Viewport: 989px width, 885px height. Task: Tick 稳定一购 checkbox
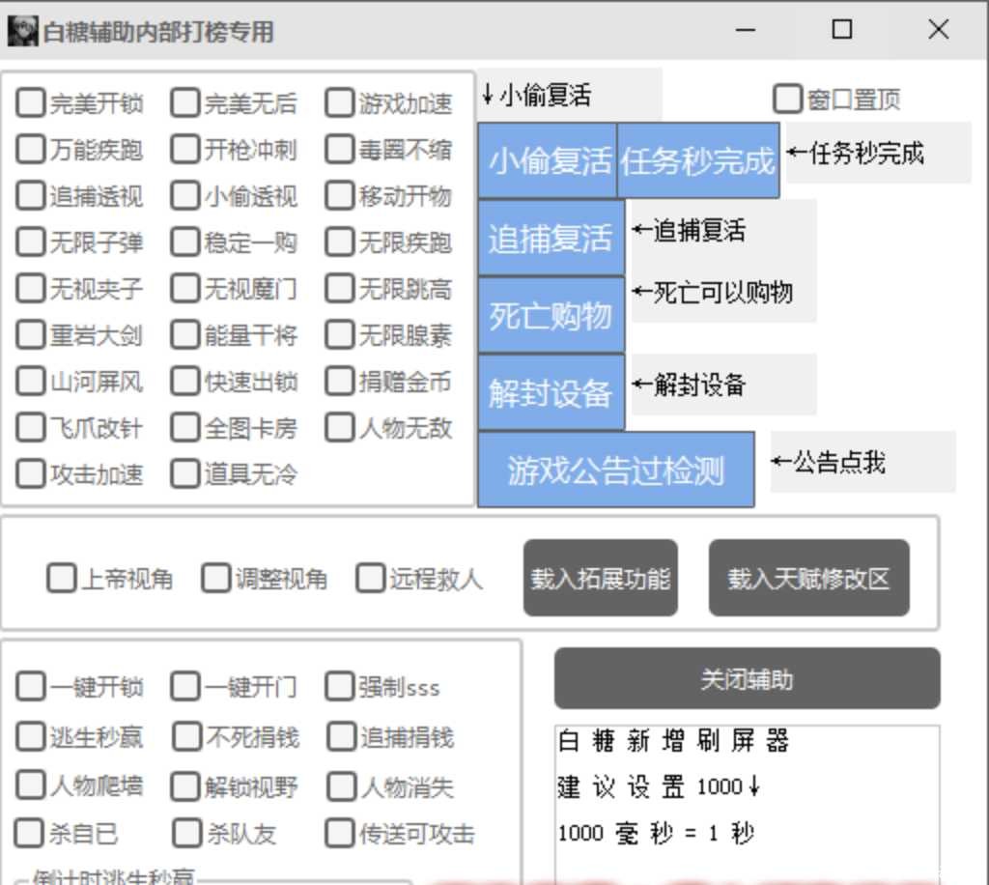[184, 243]
